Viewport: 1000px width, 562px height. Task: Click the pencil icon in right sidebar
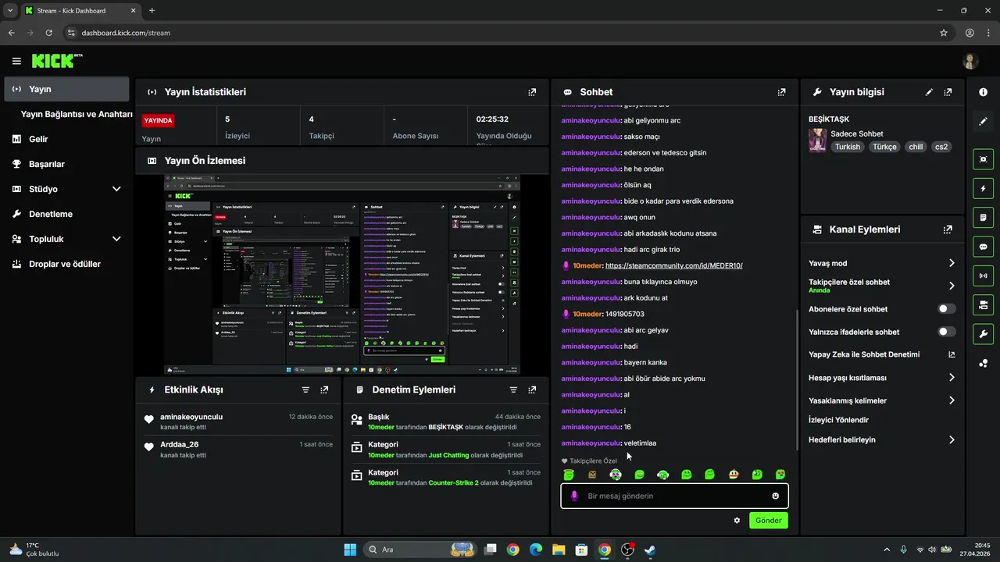983,121
